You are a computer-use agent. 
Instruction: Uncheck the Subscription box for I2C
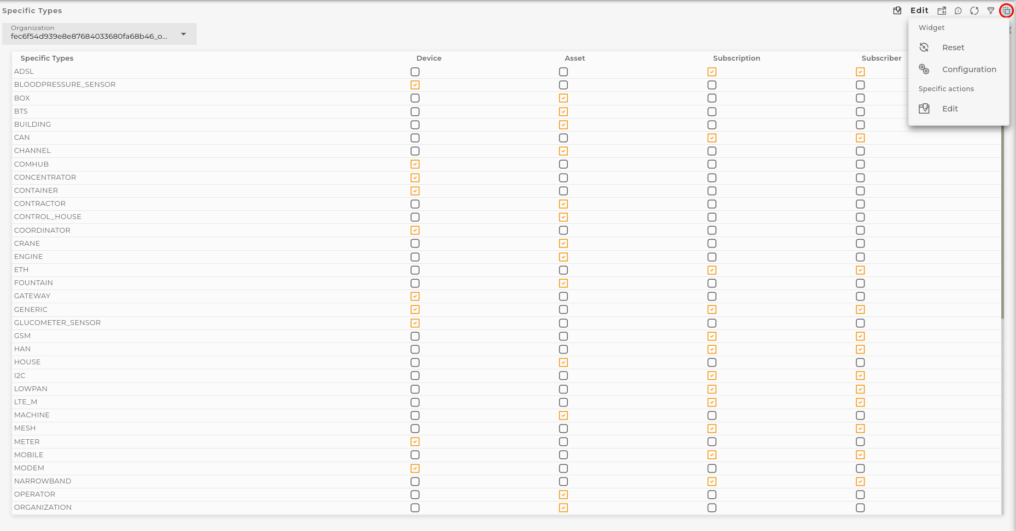click(x=712, y=376)
